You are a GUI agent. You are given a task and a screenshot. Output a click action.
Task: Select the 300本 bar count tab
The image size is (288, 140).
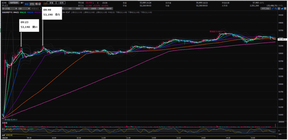pyautogui.click(x=99, y=9)
